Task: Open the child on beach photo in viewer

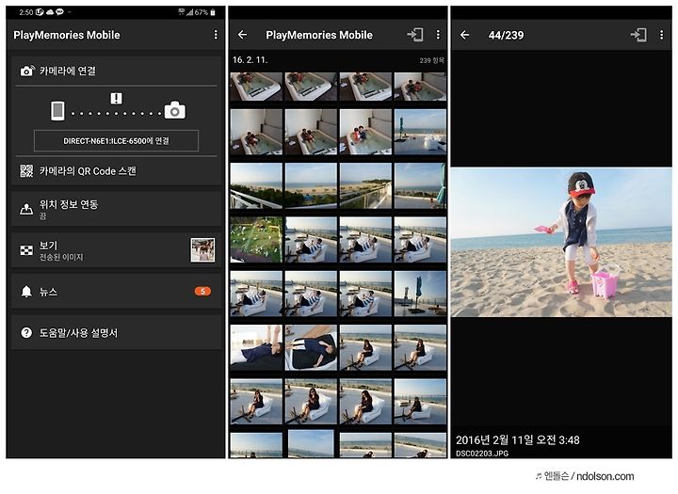Action: click(x=561, y=243)
